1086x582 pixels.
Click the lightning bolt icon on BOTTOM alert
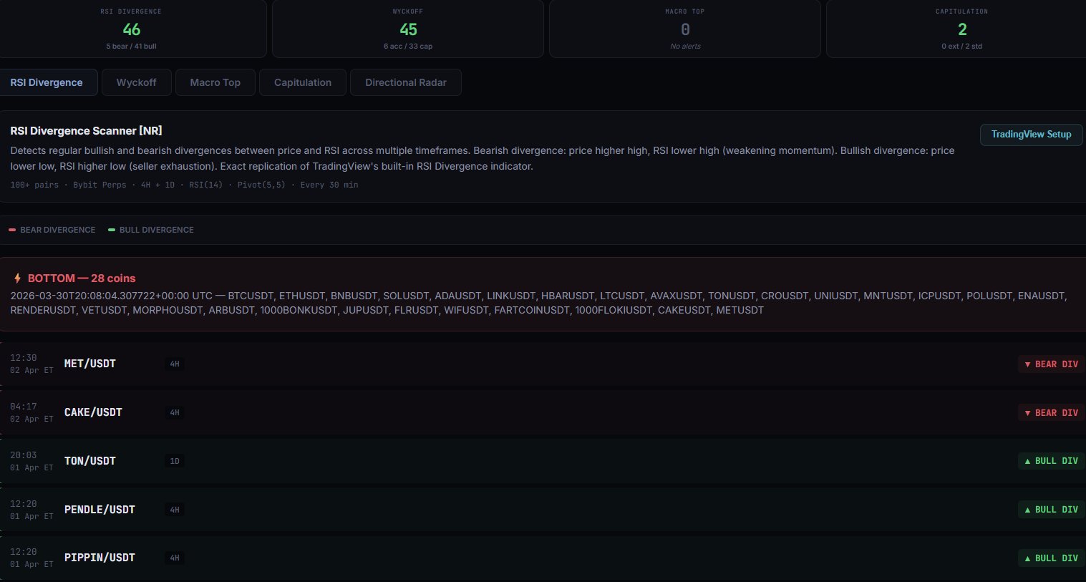click(x=17, y=278)
